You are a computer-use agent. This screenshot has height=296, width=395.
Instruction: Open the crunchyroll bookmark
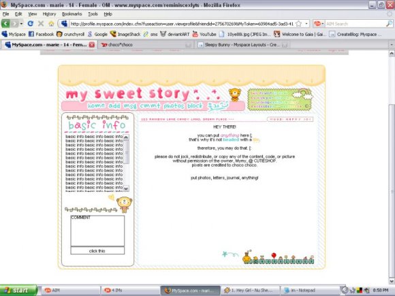[x=70, y=34]
